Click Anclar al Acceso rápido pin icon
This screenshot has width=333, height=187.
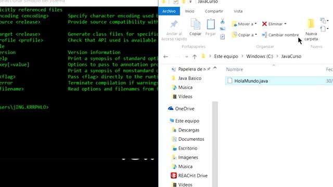174,24
